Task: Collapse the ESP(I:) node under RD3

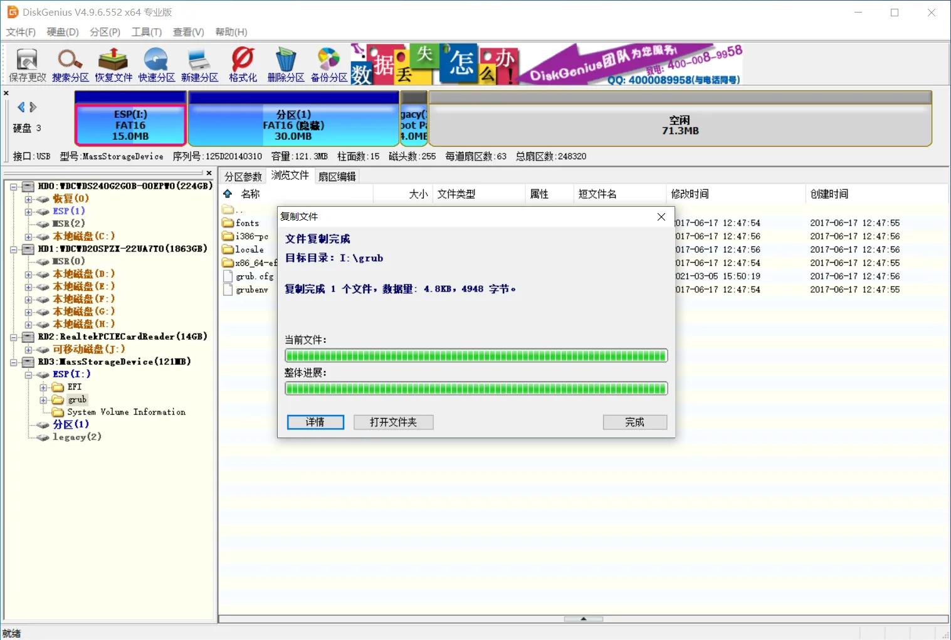Action: click(28, 374)
